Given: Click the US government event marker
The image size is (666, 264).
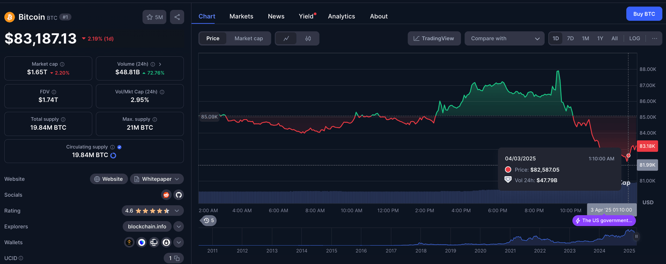Looking at the screenshot, I should (604, 221).
